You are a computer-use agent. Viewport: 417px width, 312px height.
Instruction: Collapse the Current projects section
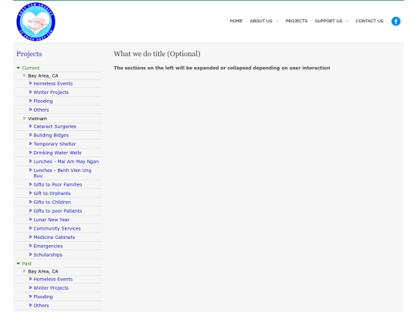[x=18, y=68]
